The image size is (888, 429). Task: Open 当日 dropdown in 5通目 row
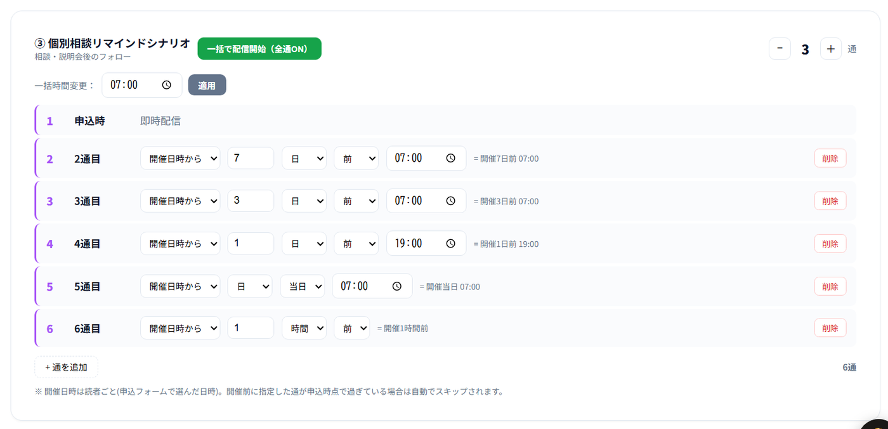coord(303,286)
